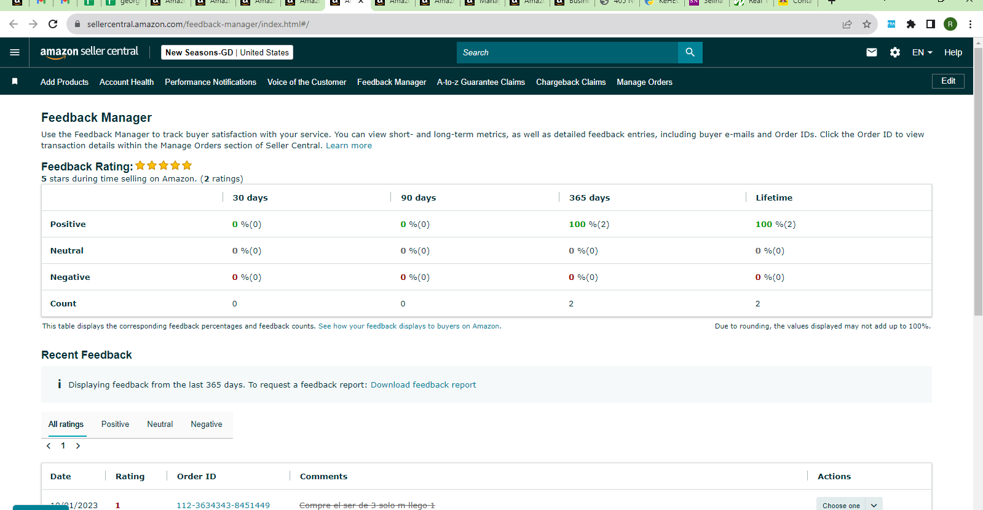Select the All ratings tab
This screenshot has width=983, height=510.
66,424
